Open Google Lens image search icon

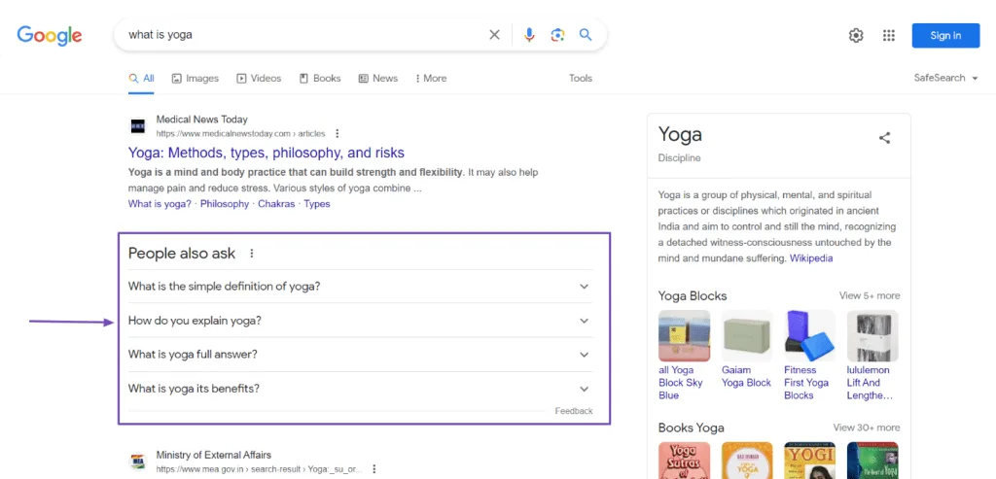point(557,35)
